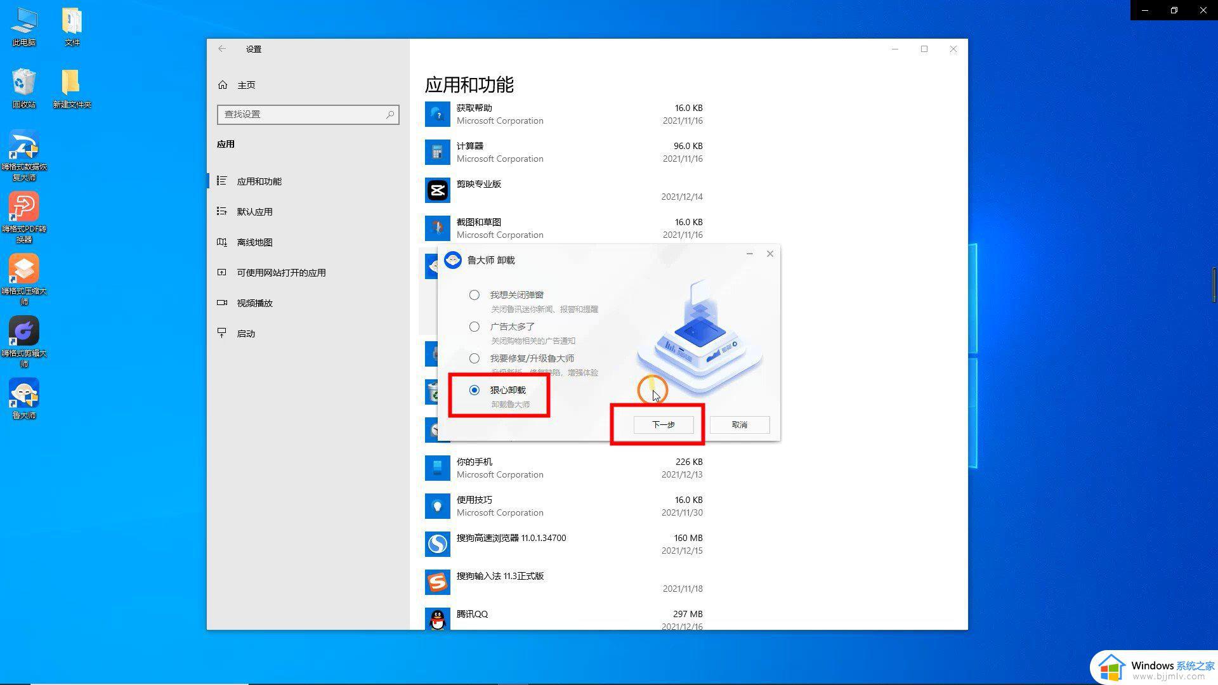Choose the 广告太多了 radio option

click(475, 327)
